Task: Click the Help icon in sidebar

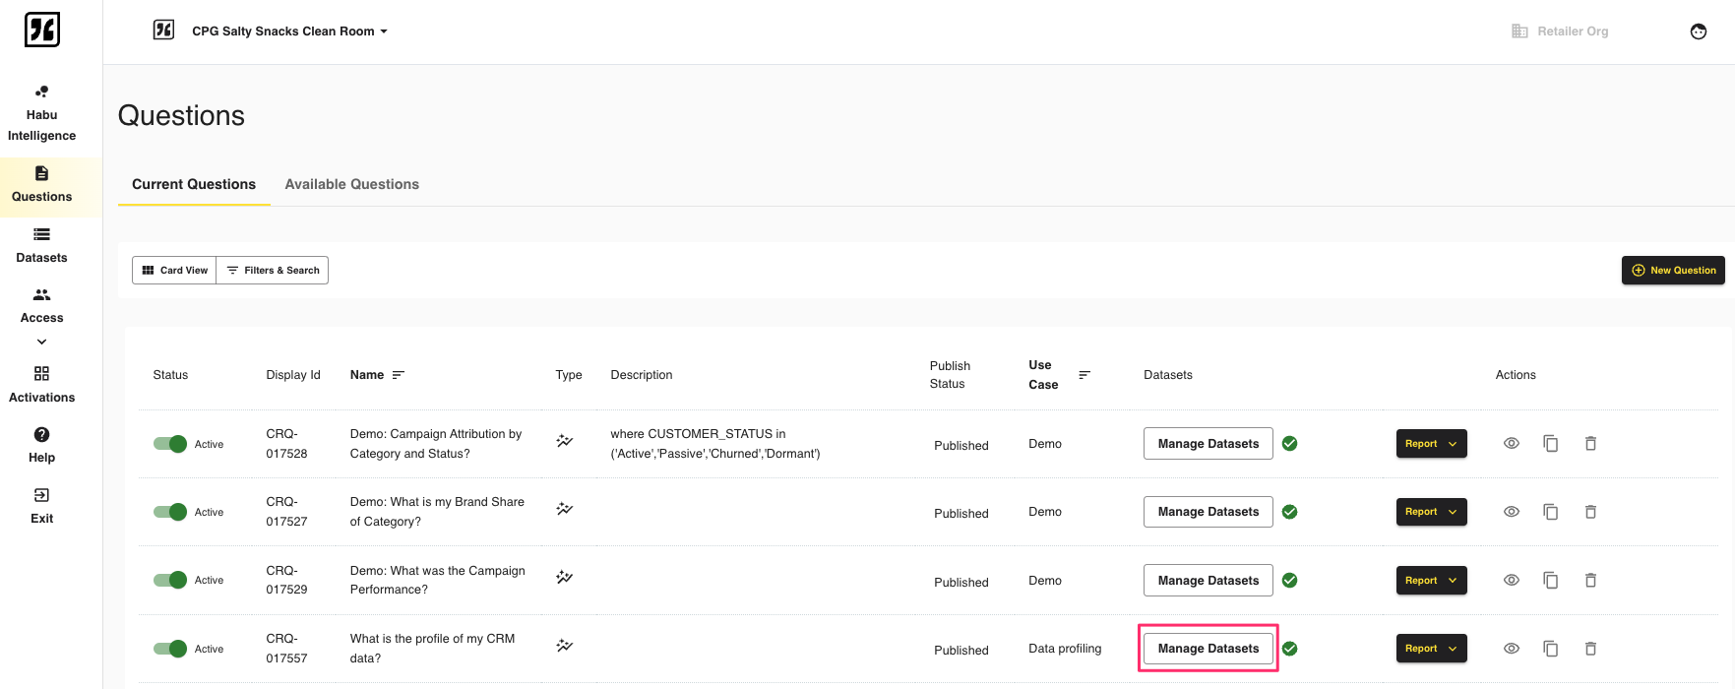Action: click(x=41, y=435)
